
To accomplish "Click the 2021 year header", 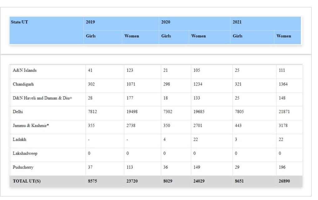I will (237, 22).
